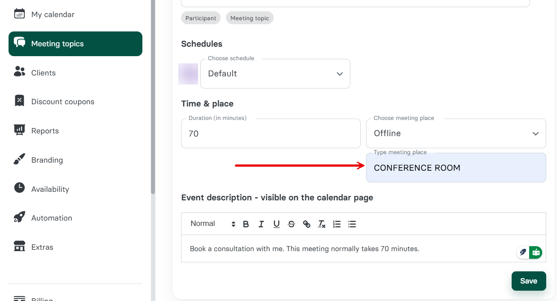Screen dimensions: 557x301
Task: Click the Type meeting place field
Action: click(456, 168)
